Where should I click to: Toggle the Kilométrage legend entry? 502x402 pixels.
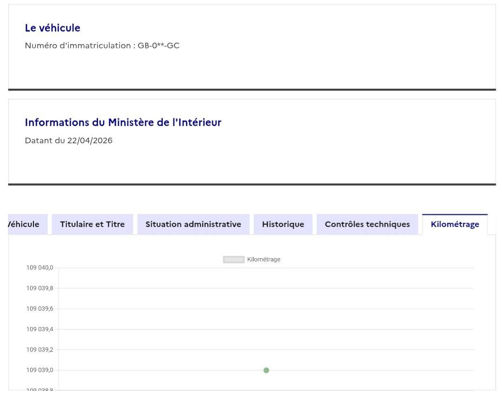click(x=251, y=259)
